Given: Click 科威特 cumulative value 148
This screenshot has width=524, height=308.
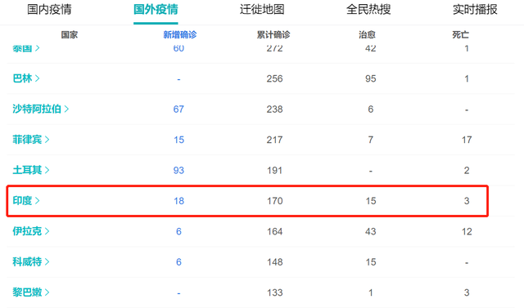Looking at the screenshot, I should point(275,262).
